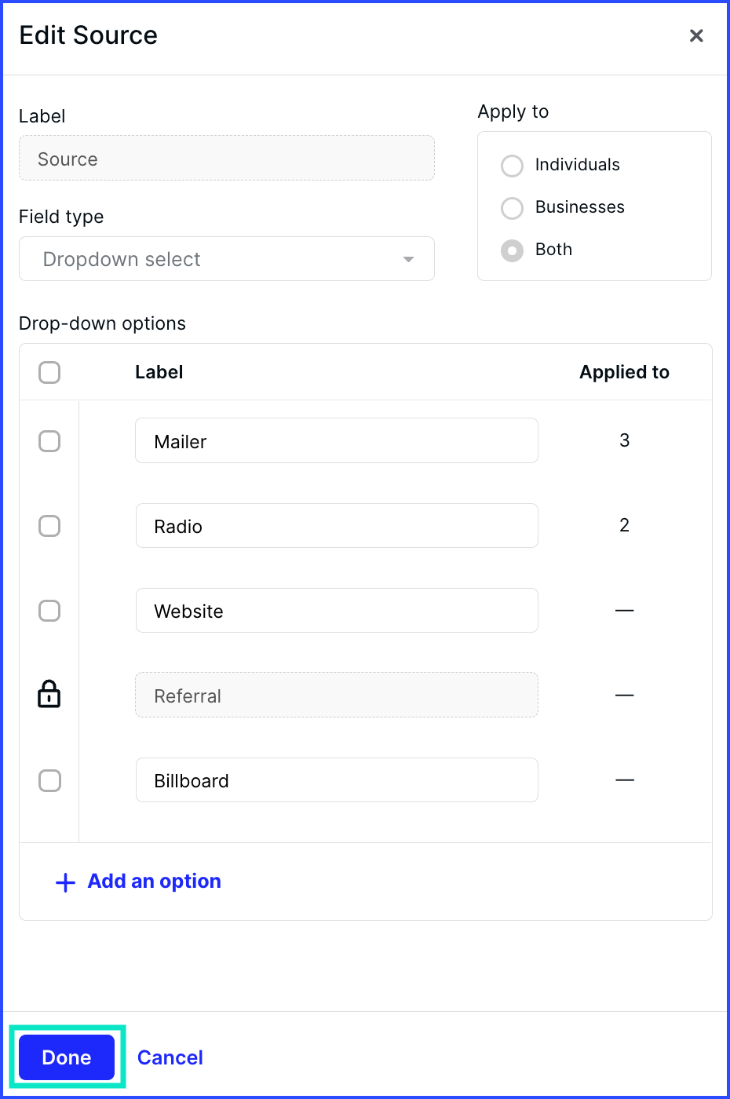This screenshot has width=730, height=1099.
Task: Check the Billboard option checkbox
Action: 49,780
